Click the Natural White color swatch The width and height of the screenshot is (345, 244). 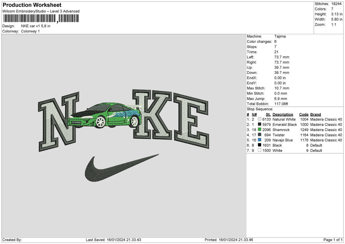(260, 119)
